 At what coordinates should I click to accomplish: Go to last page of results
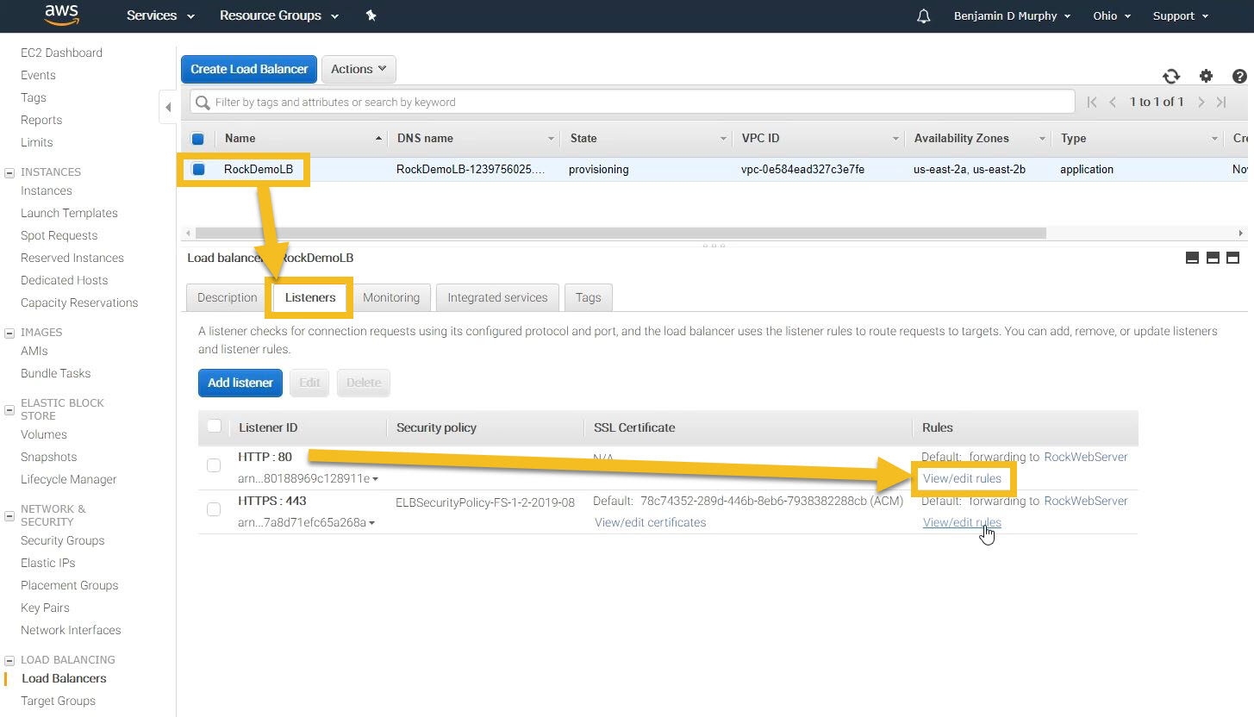point(1221,102)
